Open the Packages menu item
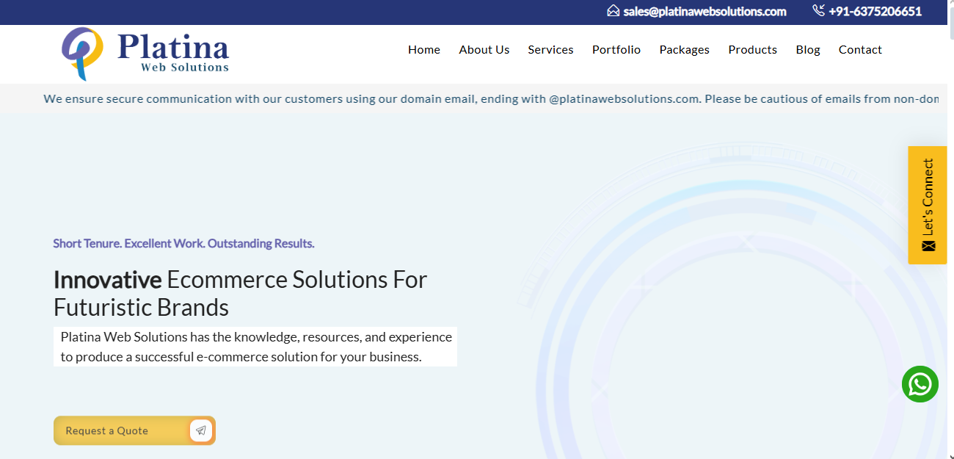The height and width of the screenshot is (459, 954). tap(684, 50)
